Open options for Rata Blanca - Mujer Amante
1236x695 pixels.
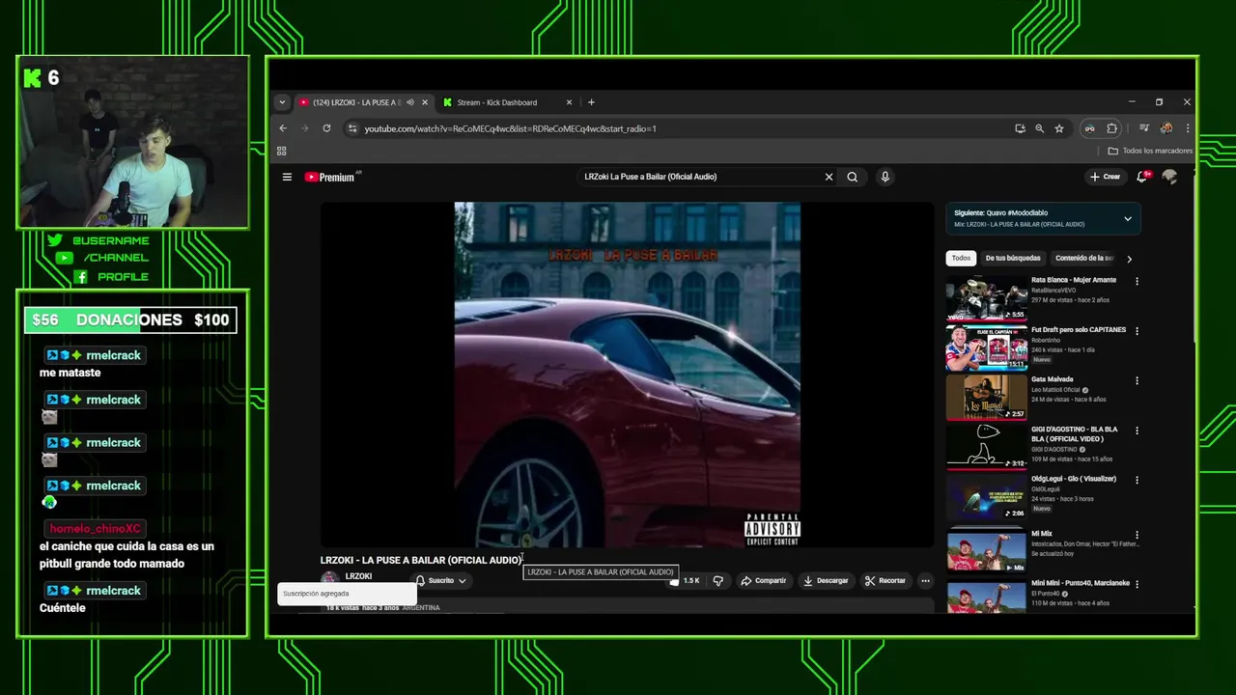click(1137, 281)
